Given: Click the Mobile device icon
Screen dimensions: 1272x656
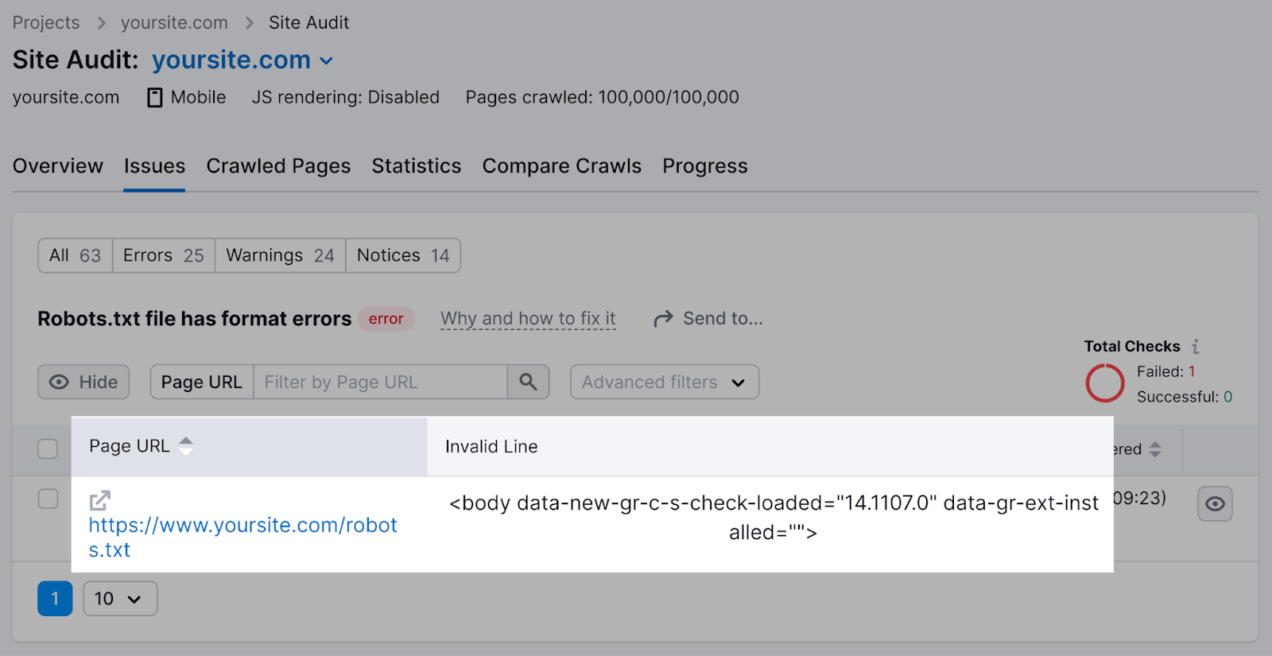Looking at the screenshot, I should [x=155, y=98].
